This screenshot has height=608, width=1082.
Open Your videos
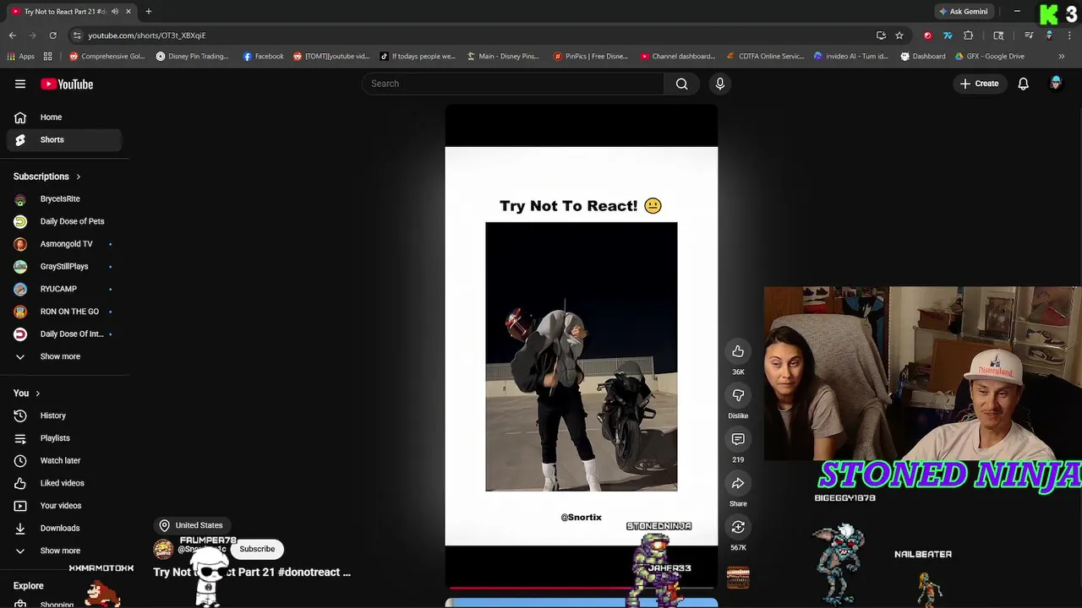click(x=63, y=506)
